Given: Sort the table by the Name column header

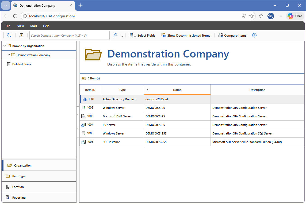Looking at the screenshot, I should tap(177, 90).
